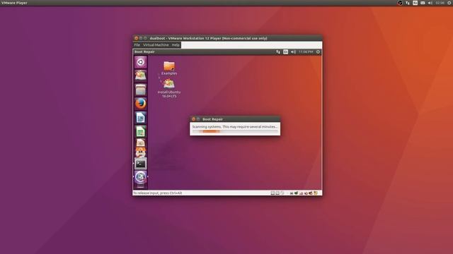Click the VMware status bar hard disk icon
Image resolution: width=453 pixels, height=254 pixels.
pos(292,193)
